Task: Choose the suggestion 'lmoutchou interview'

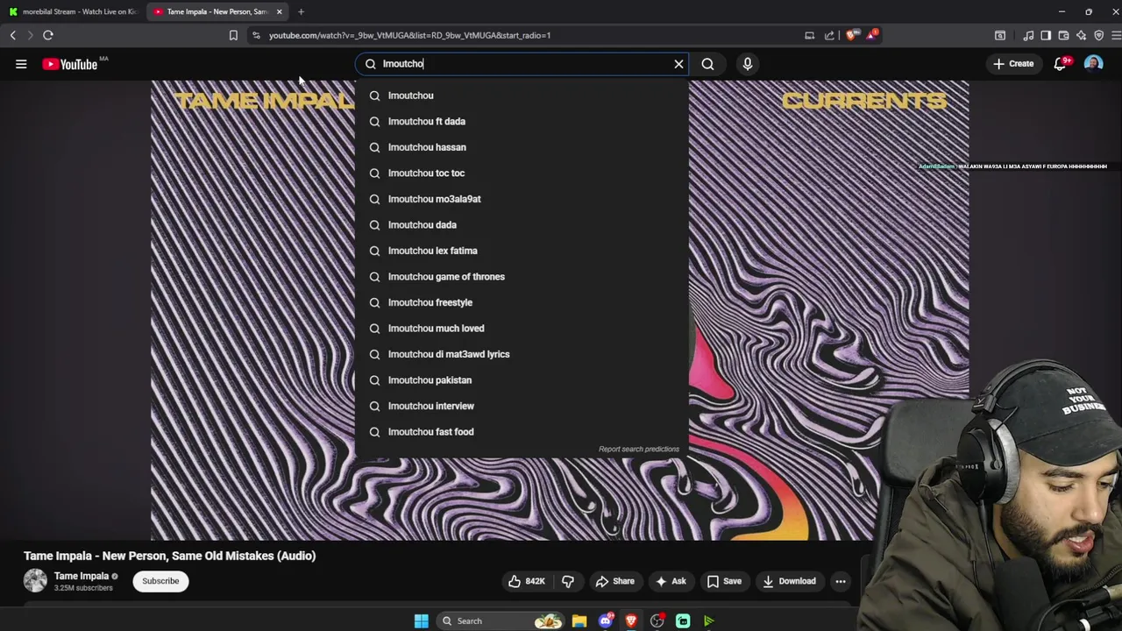Action: [522, 406]
